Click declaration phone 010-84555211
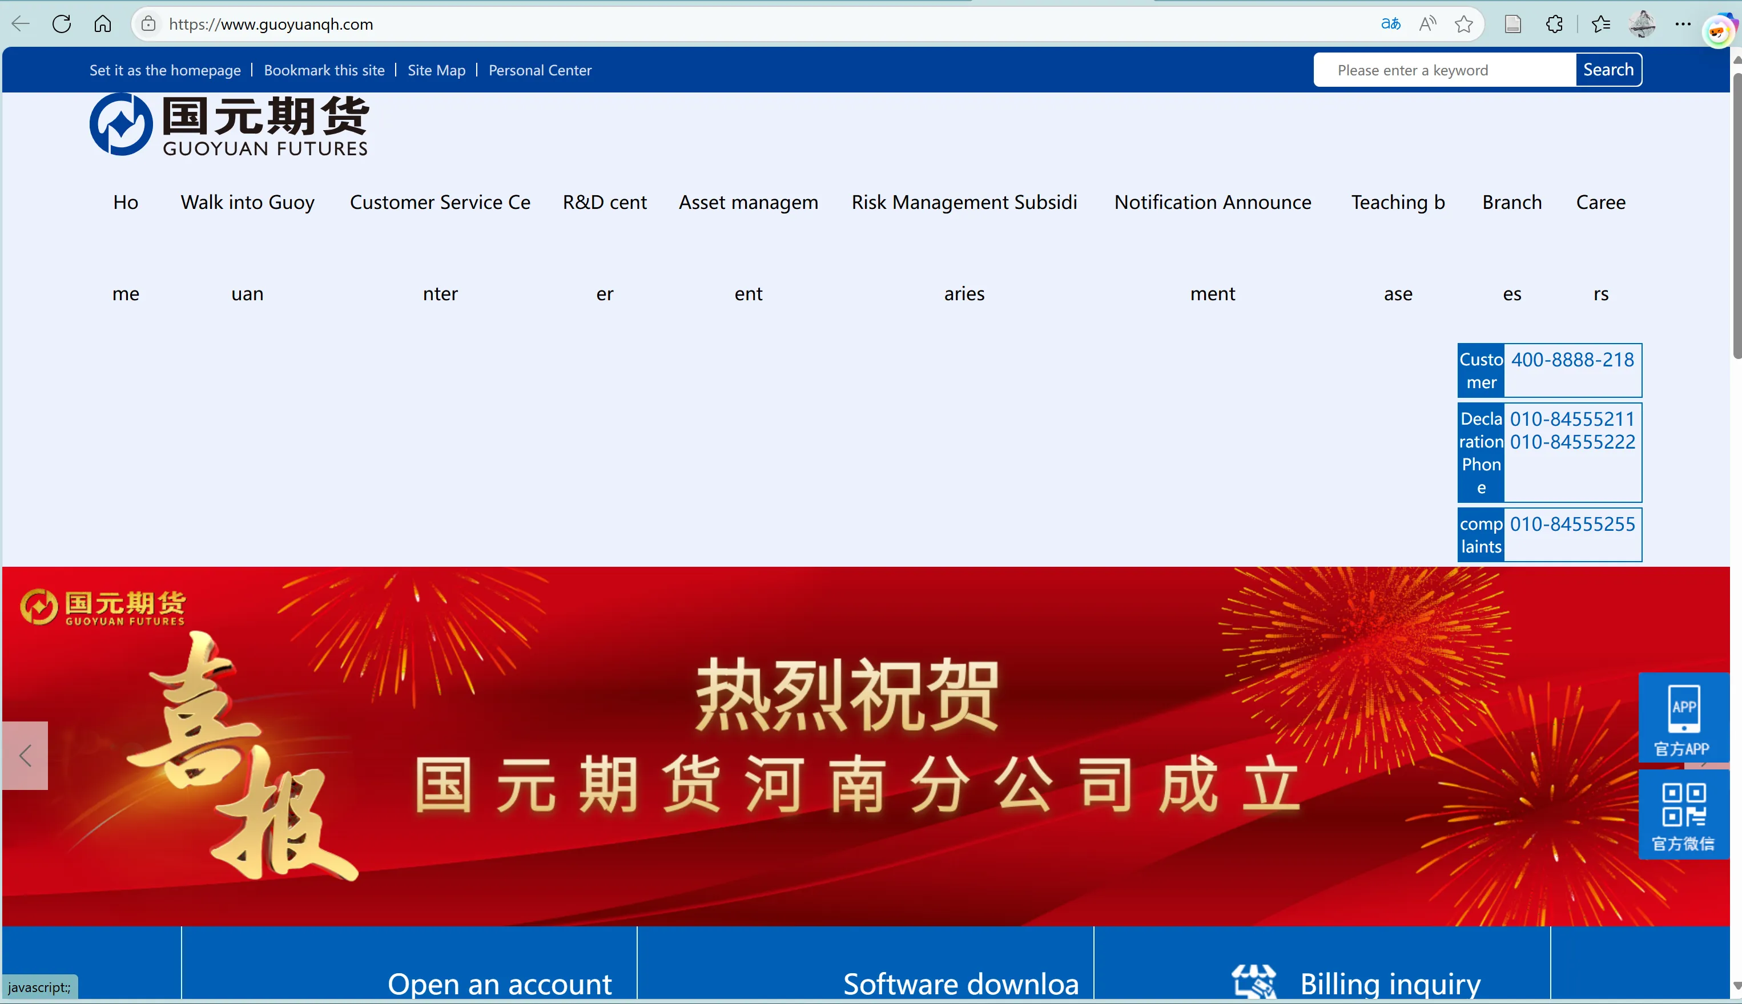Image resolution: width=1742 pixels, height=1004 pixels. (x=1572, y=418)
